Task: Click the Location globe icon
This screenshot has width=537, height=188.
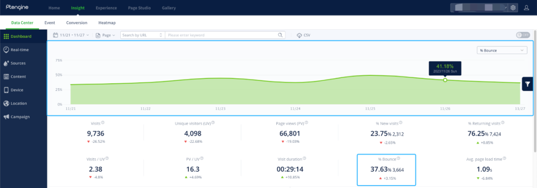Action: [x=6, y=103]
